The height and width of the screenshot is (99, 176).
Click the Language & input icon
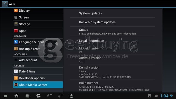point(16,42)
